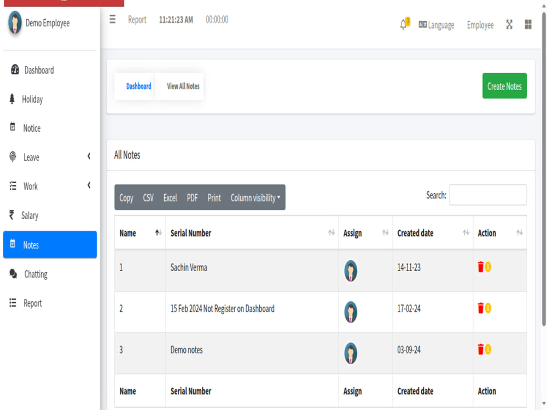Open the grid apps icon
The width and height of the screenshot is (547, 410).
[528, 25]
